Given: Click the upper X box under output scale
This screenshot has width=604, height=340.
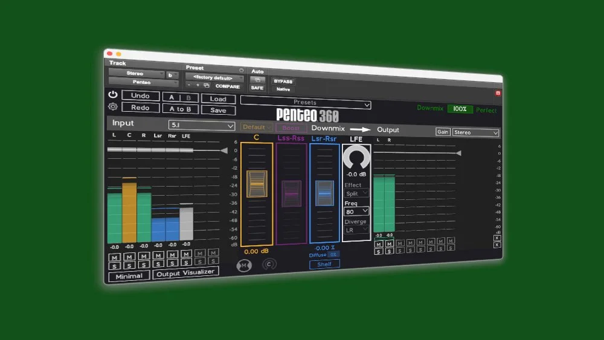Looking at the screenshot, I should click(x=497, y=238).
